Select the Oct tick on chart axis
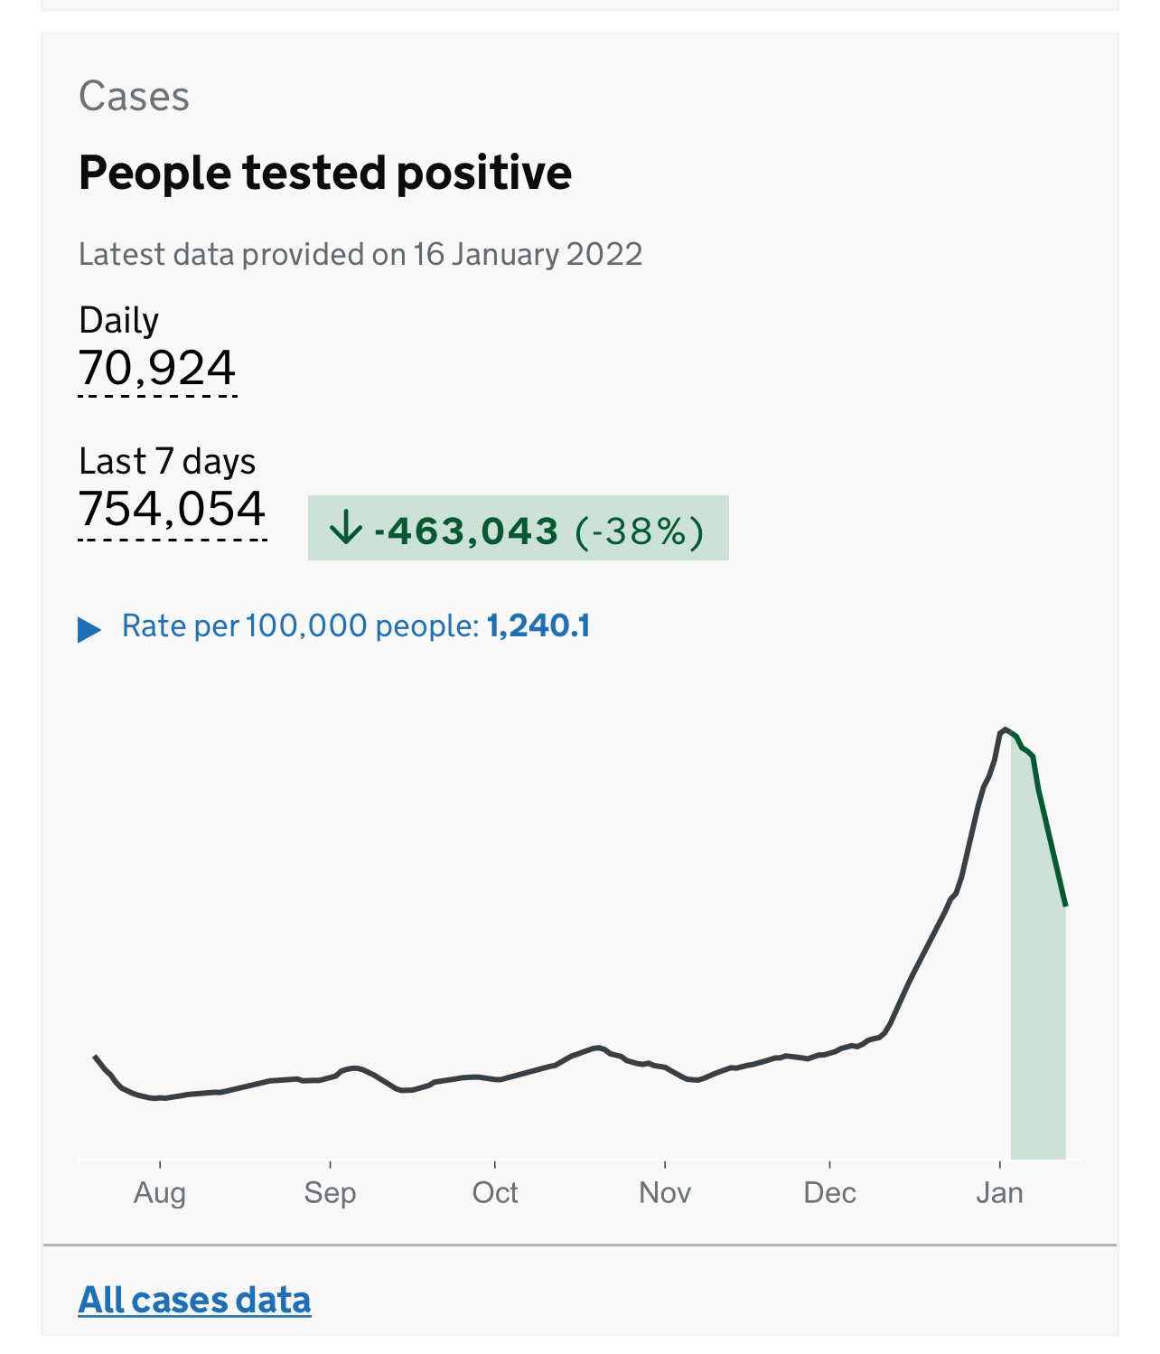Screen dimensions: 1160x1354 click(x=495, y=1192)
